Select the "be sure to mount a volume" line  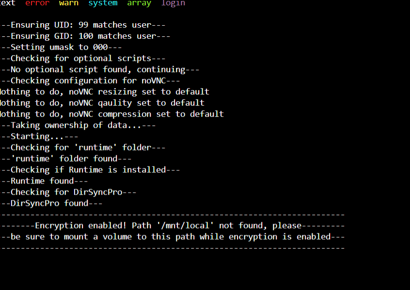(x=173, y=237)
